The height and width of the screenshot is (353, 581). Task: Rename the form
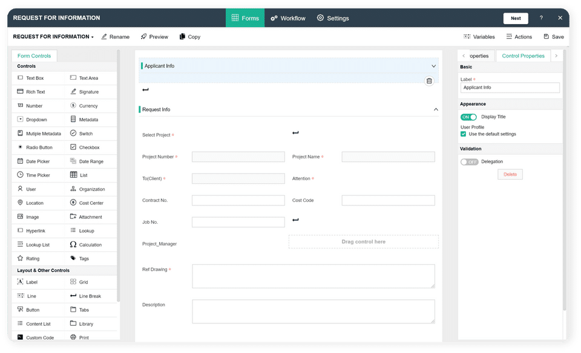pos(116,37)
